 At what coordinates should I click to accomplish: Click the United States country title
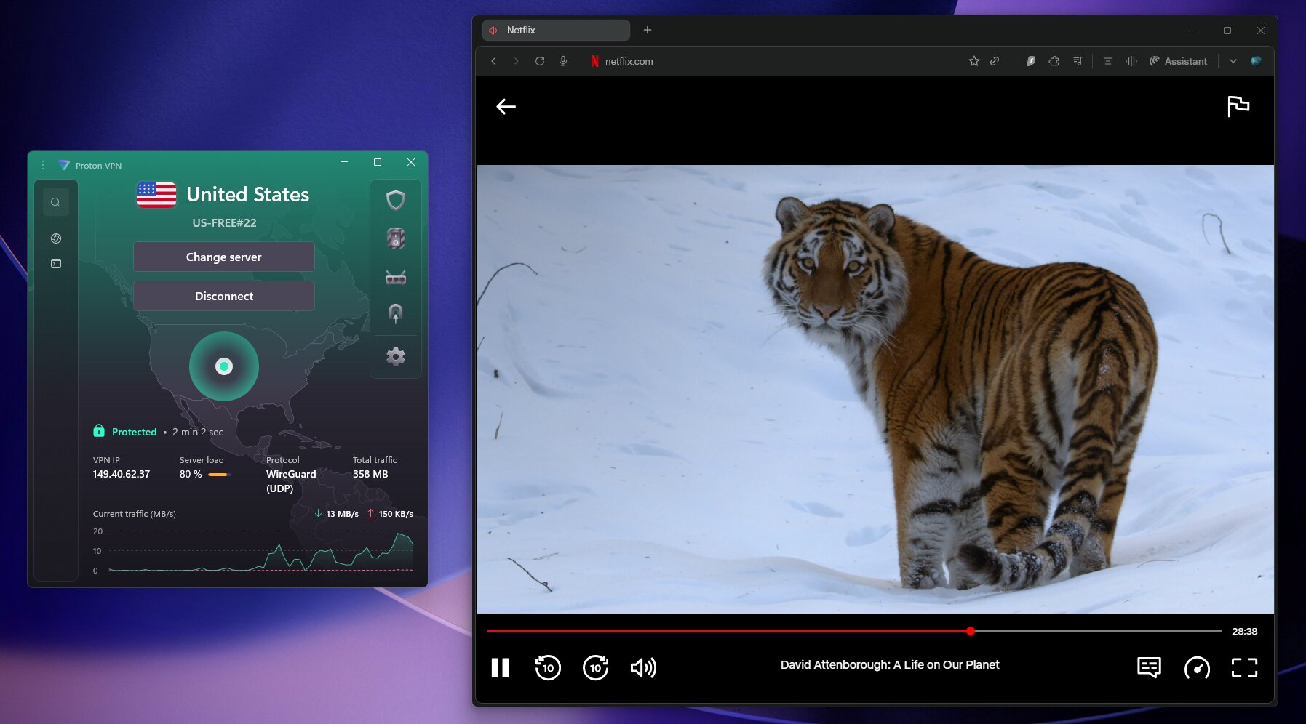coord(248,195)
